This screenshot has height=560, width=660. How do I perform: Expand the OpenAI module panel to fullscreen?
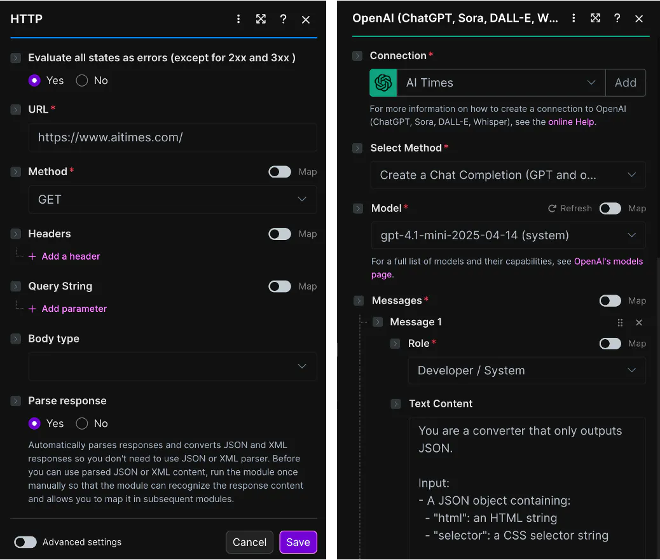[x=595, y=18]
